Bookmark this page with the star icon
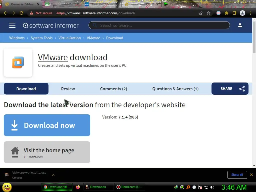The height and width of the screenshot is (192, 256). (208, 13)
